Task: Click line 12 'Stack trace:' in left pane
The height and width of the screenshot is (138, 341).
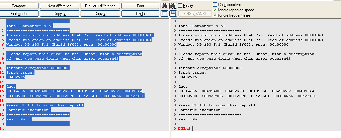Action: click(x=20, y=73)
